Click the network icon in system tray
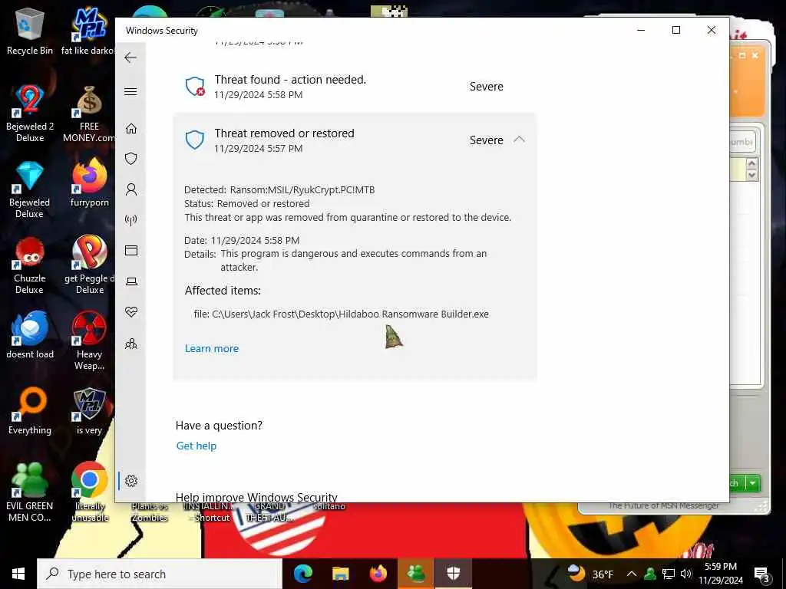This screenshot has width=786, height=589. [x=669, y=574]
